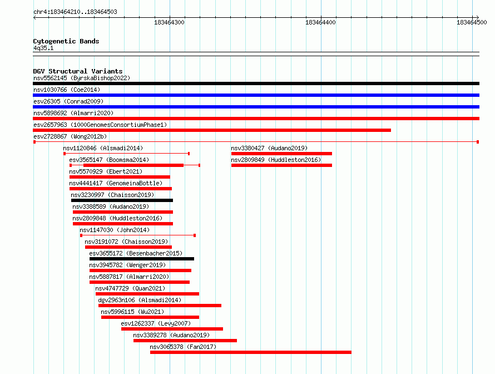Click the red nsv4441417 GenomeinaBottle bar
The image size is (495, 374).
121,189
